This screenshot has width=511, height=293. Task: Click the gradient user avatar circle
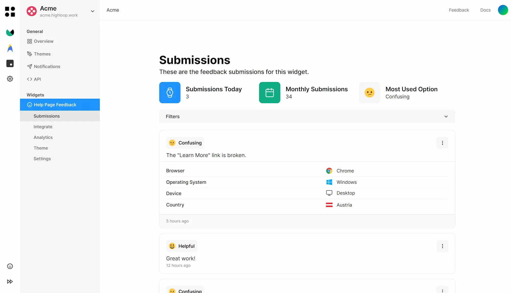point(503,10)
